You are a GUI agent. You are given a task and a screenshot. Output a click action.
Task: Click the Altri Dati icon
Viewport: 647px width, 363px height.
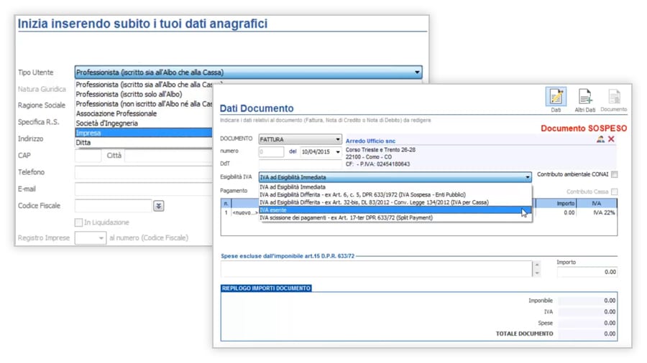click(584, 99)
